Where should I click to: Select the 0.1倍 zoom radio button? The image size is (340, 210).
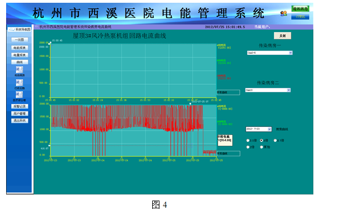[x=275, y=140]
